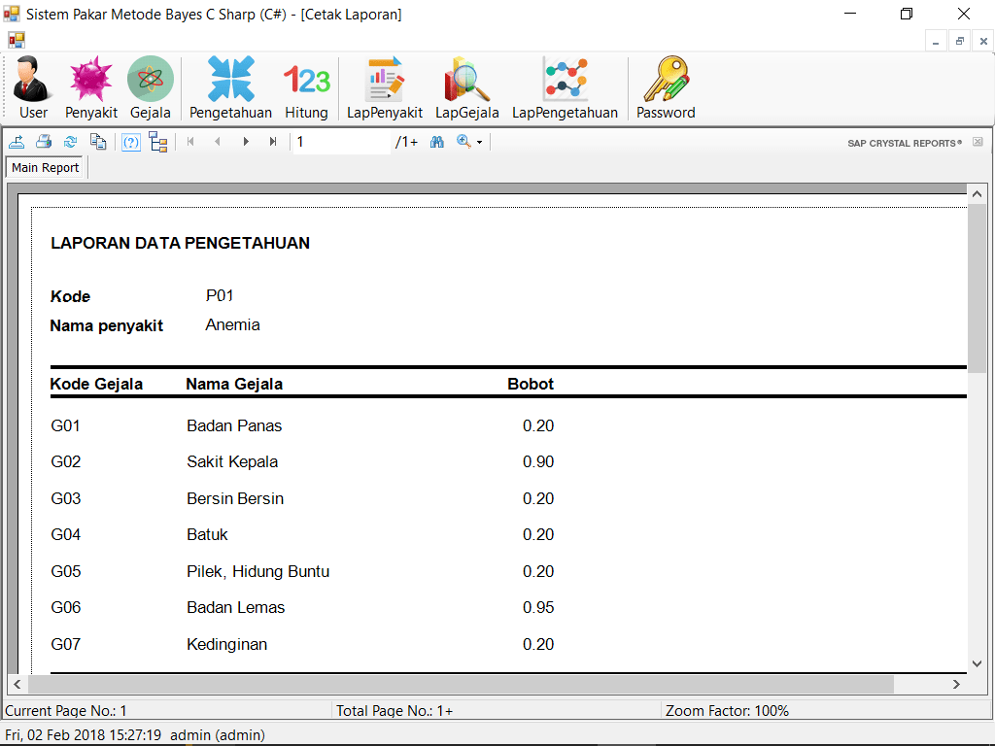Open the LapPengetahuan report
Image resolution: width=995 pixels, height=746 pixels.
coord(565,88)
